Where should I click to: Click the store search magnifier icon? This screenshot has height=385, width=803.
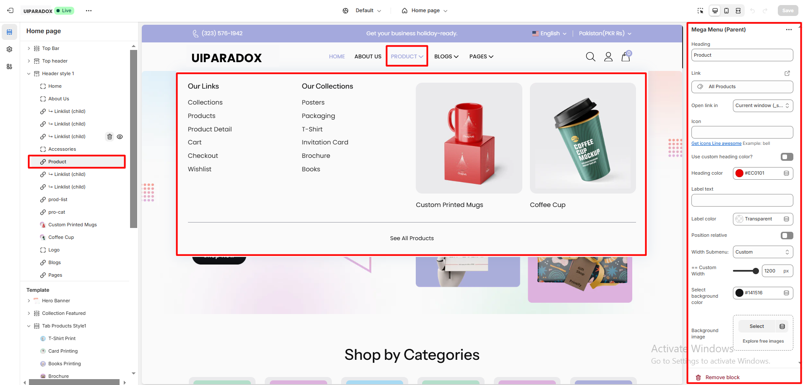click(590, 57)
